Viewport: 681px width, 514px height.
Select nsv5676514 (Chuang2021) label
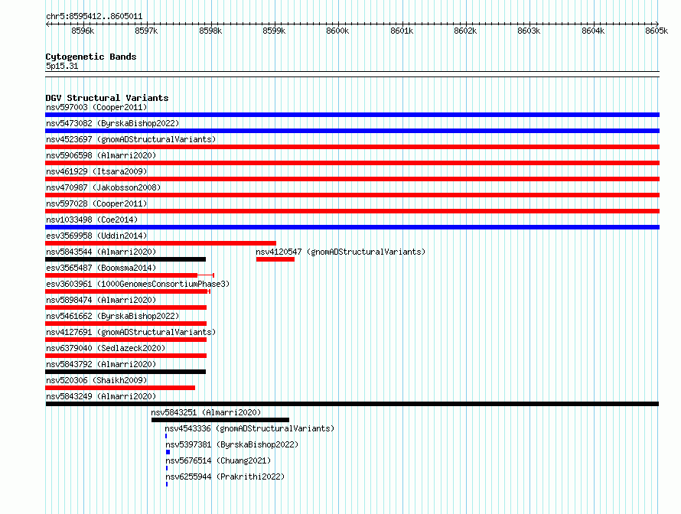click(218, 460)
